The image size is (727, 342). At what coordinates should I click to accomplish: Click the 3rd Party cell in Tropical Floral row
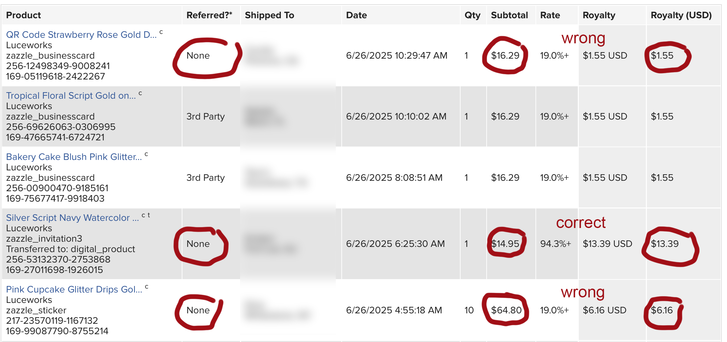tap(206, 116)
